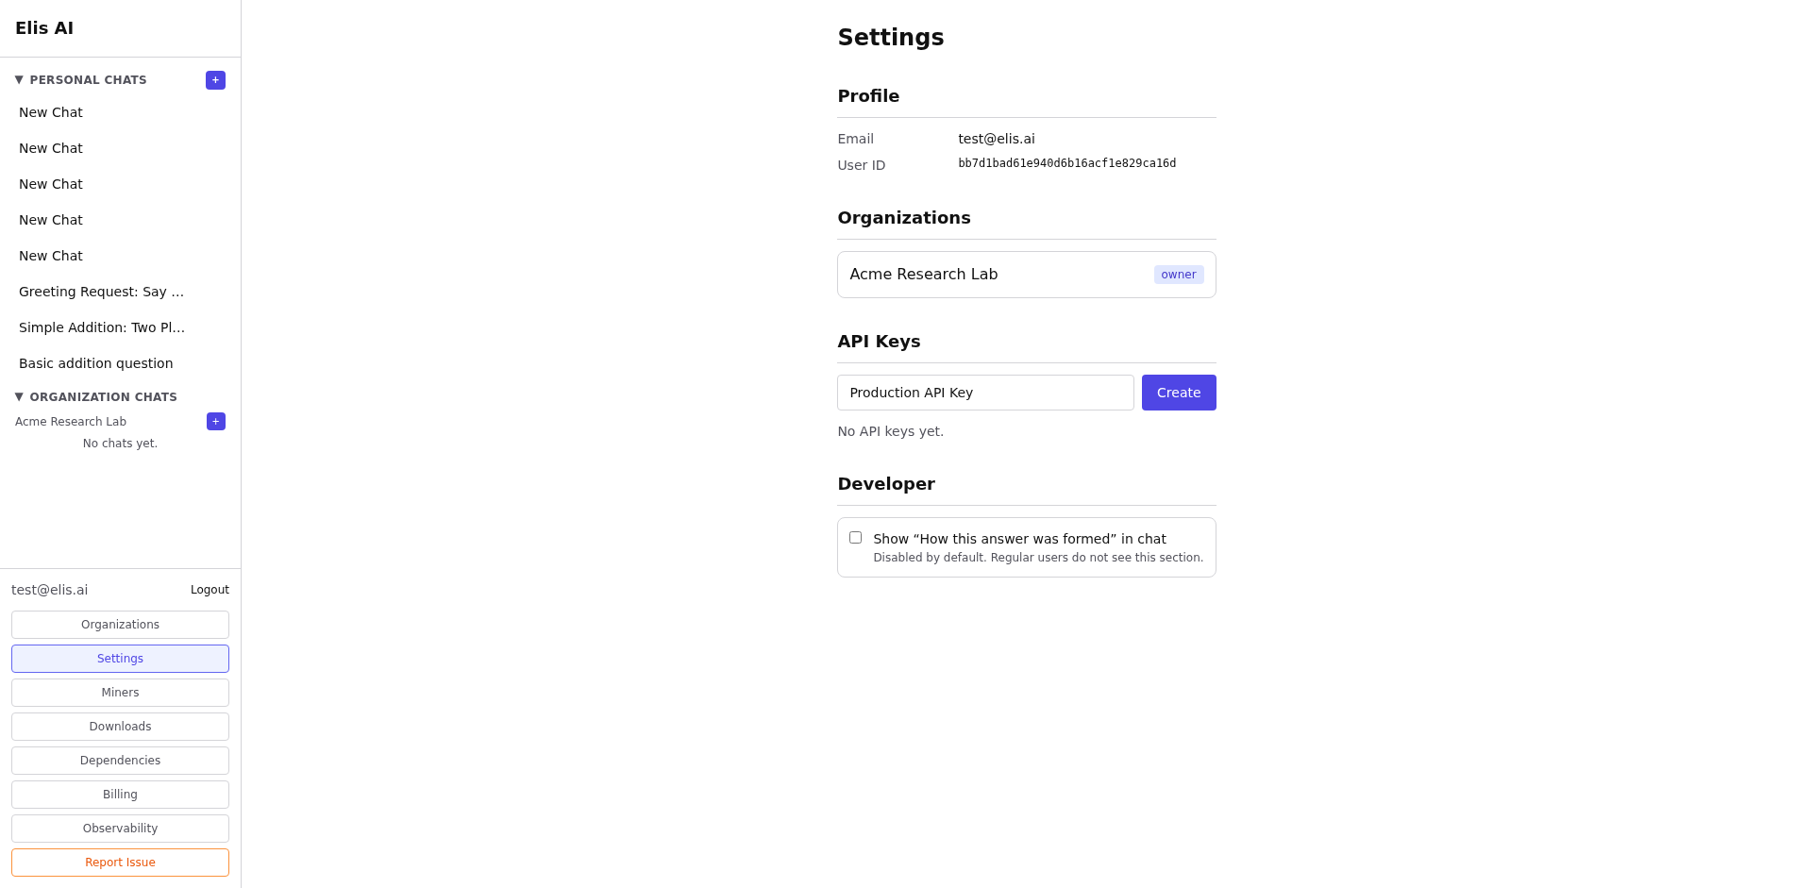Click the plus icon next to Personal Chats
1812x888 pixels.
[215, 80]
